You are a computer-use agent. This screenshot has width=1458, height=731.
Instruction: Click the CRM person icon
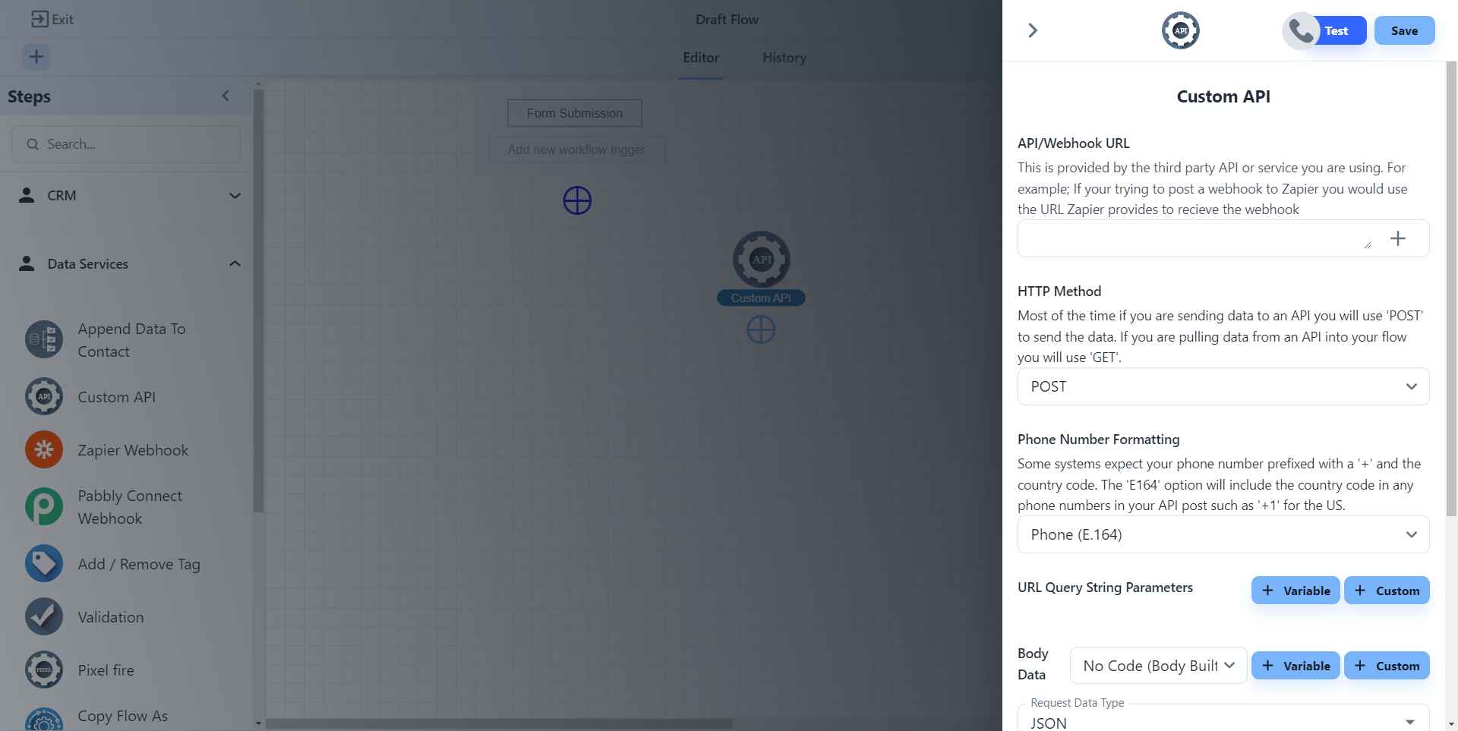27,195
